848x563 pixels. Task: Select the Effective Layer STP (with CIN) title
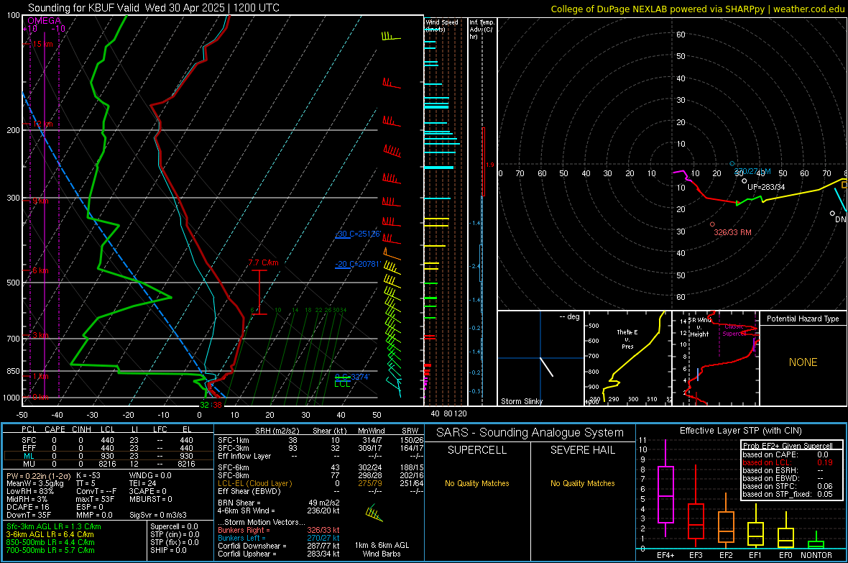[740, 431]
